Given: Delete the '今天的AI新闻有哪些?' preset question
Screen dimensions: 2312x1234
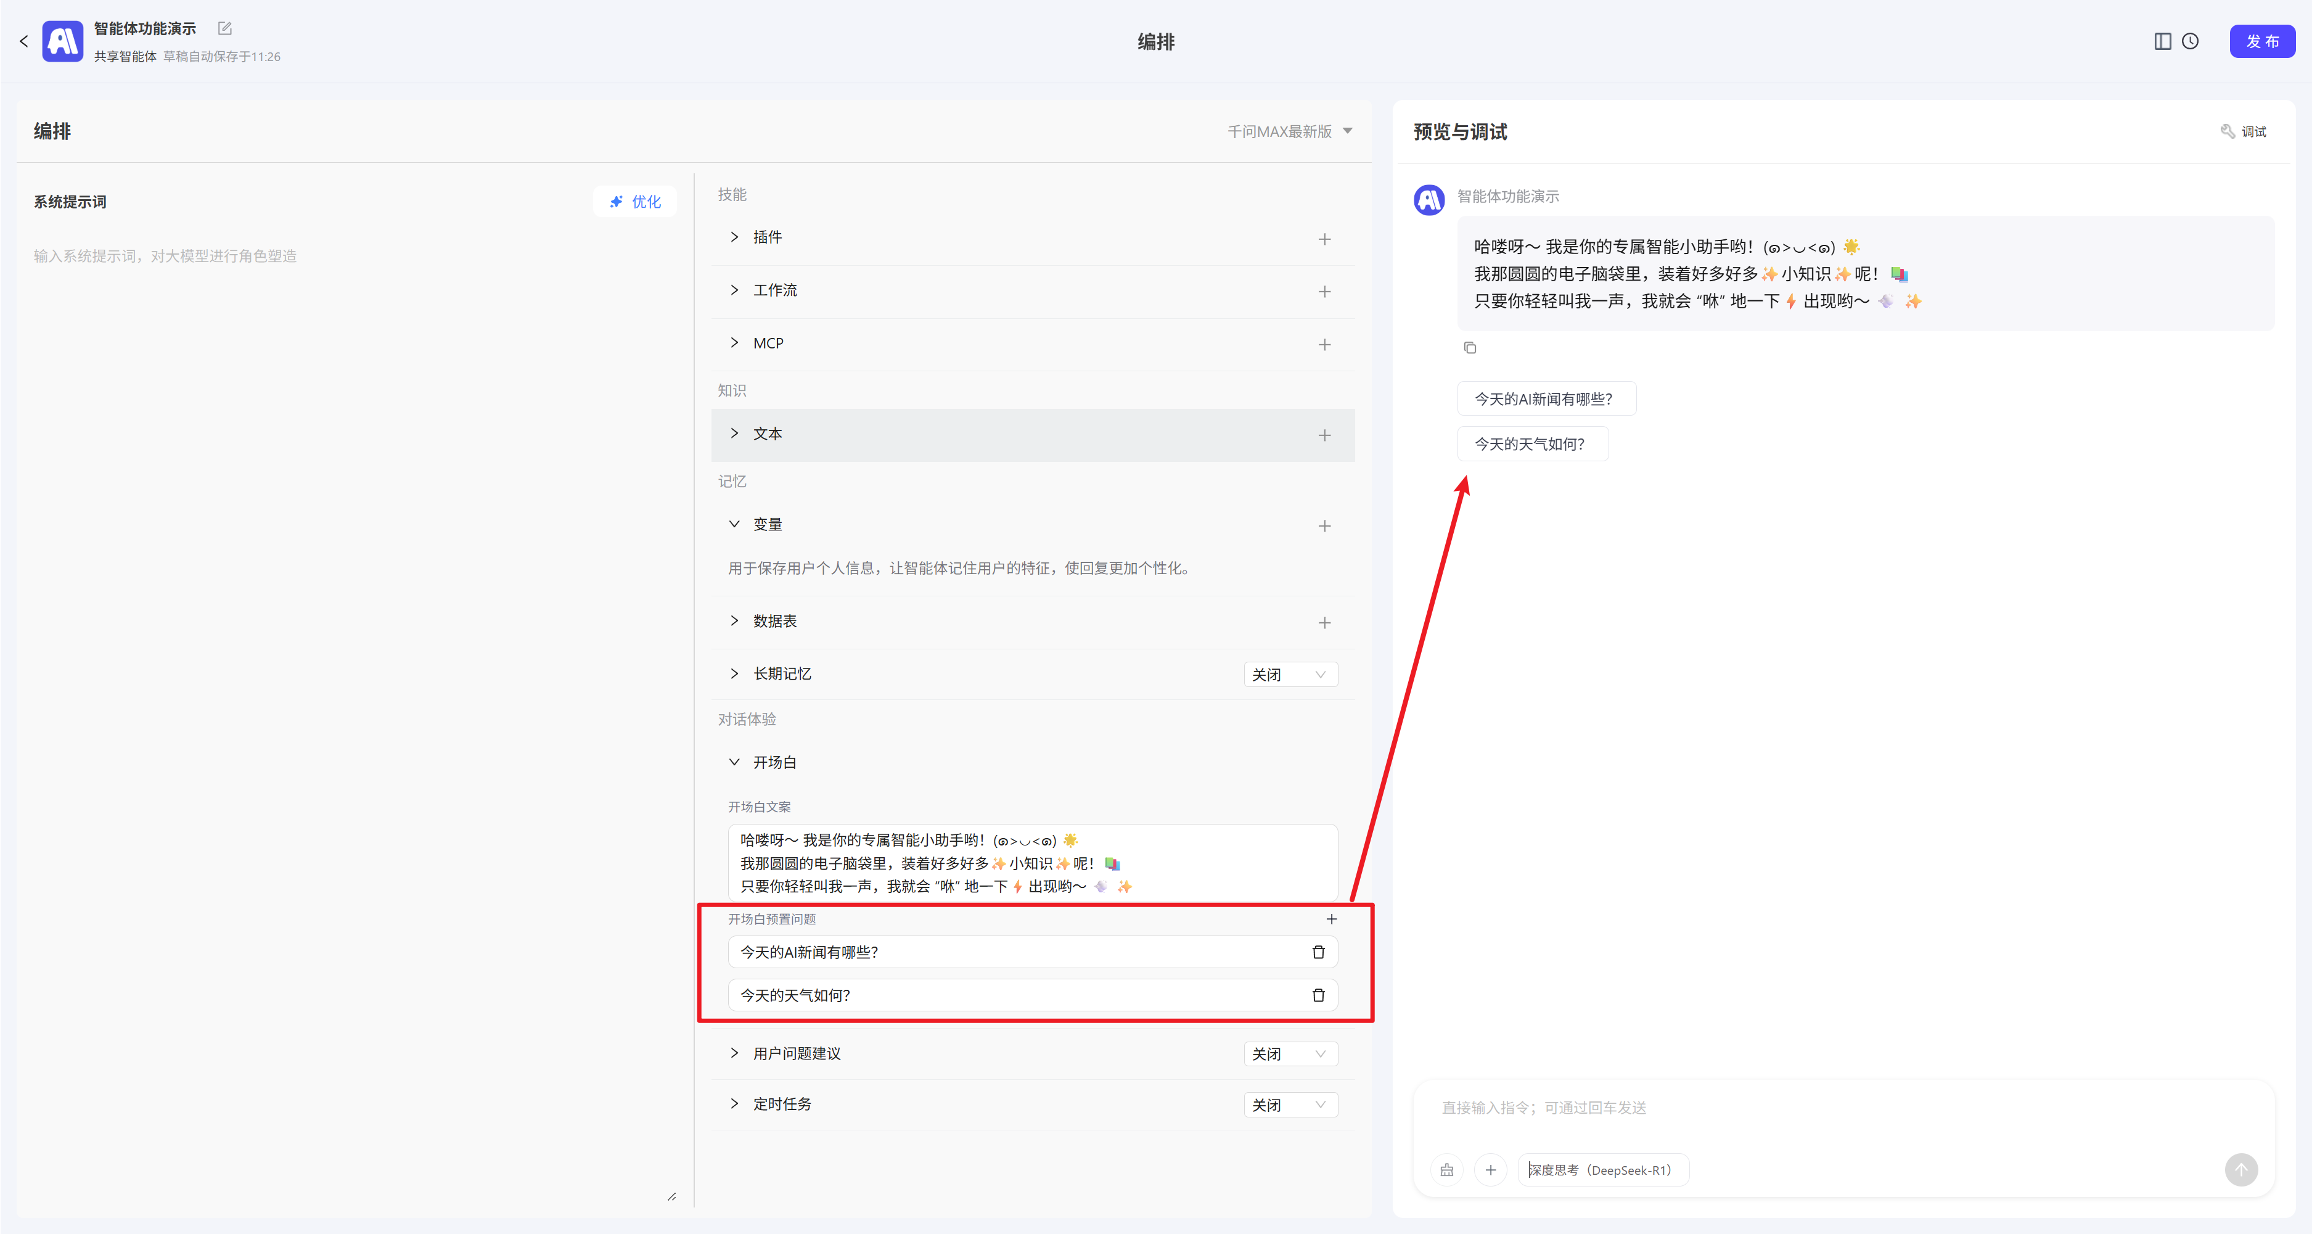Looking at the screenshot, I should point(1318,952).
